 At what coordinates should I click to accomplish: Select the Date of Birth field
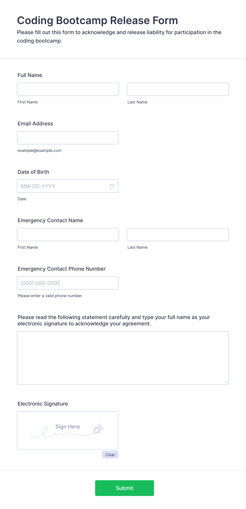click(x=68, y=186)
